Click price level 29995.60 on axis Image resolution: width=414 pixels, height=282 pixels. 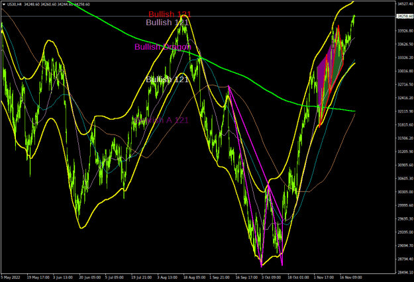405,205
